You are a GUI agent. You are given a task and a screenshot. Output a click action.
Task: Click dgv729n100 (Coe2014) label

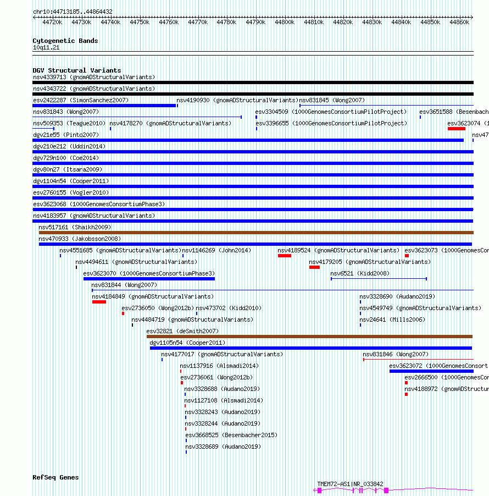pyautogui.click(x=66, y=158)
